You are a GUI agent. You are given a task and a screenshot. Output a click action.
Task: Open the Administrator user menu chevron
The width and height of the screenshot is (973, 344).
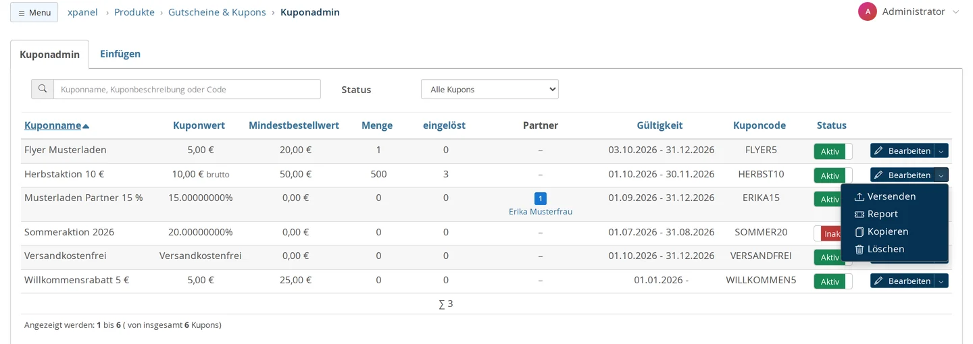coord(955,12)
